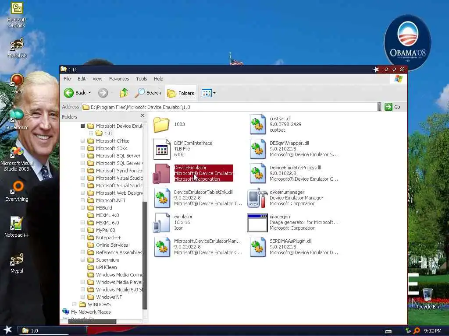Click the keyboard tray icon
Image resolution: width=449 pixels, height=336 pixels.
click(388, 332)
